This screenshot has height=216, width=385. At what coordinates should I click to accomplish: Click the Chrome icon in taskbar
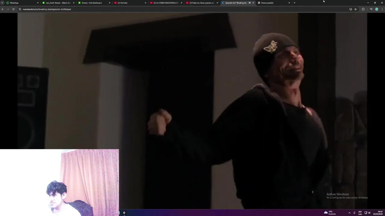[x=124, y=213]
